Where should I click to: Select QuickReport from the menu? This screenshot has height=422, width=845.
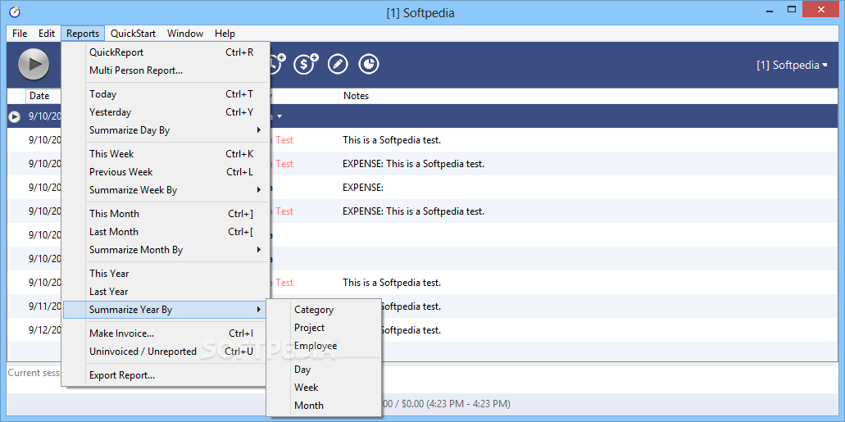pyautogui.click(x=166, y=52)
